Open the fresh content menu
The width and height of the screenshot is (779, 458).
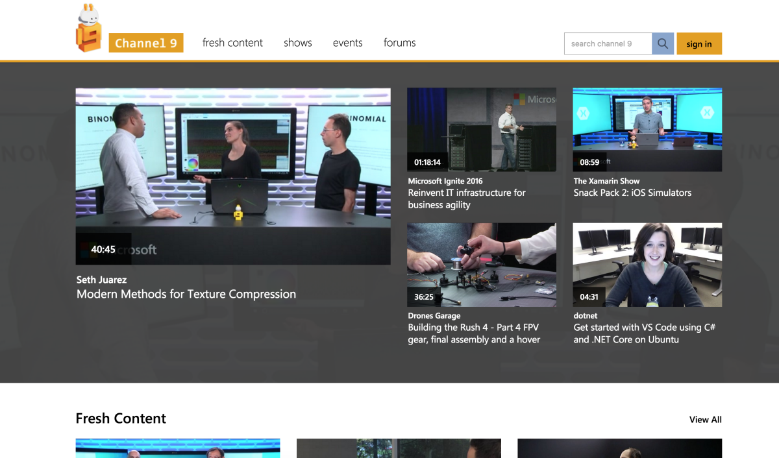point(232,43)
